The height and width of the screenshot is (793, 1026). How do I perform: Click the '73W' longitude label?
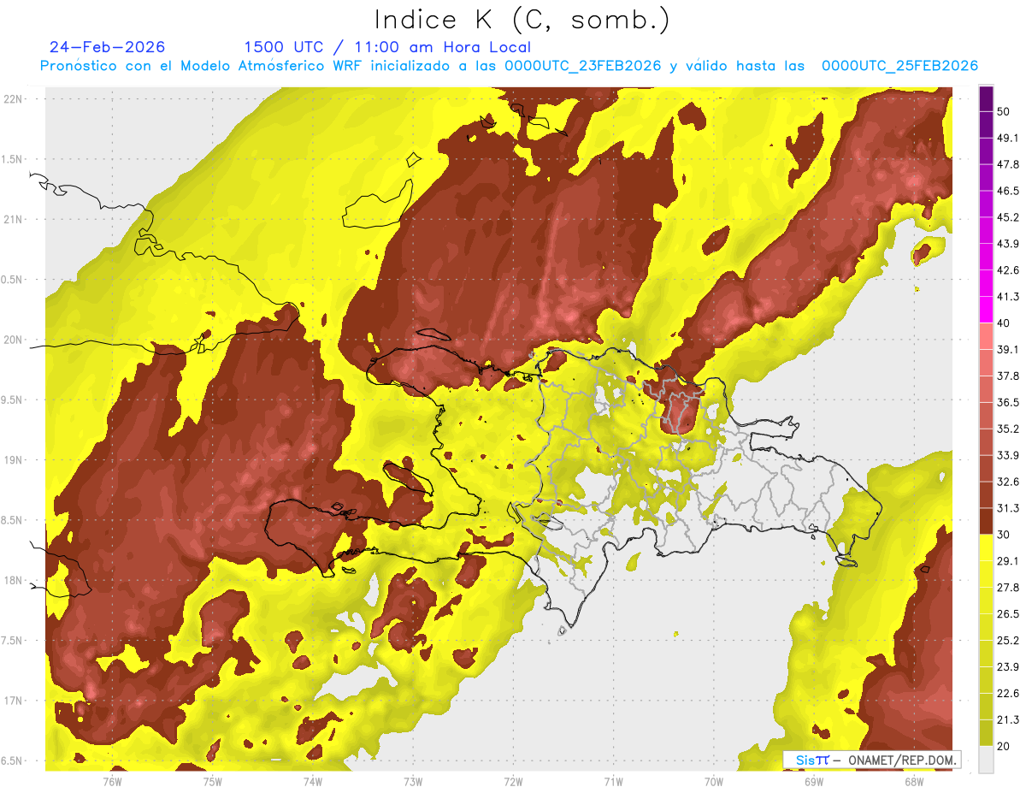coord(413,782)
